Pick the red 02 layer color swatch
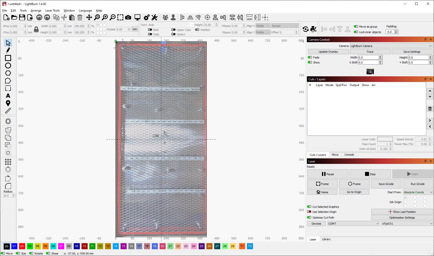 pos(22,246)
